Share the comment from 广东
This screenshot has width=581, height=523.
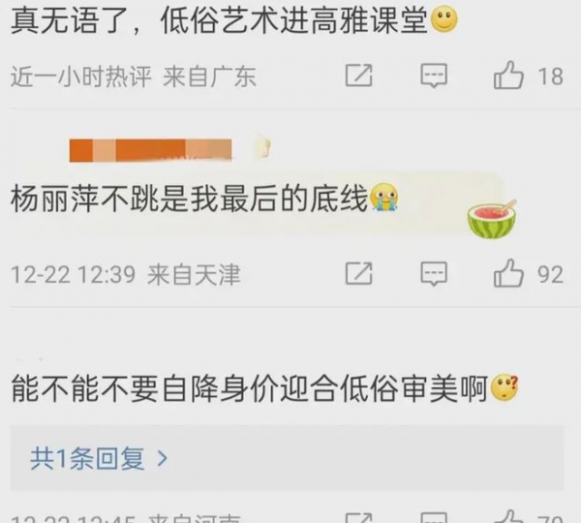pyautogui.click(x=358, y=76)
